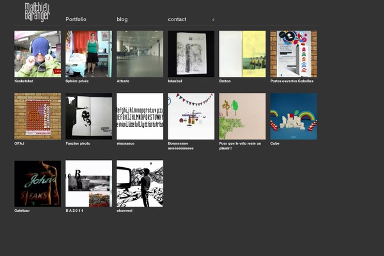The width and height of the screenshot is (384, 256).
Task: Click the Portes ouvertes Gobelins title
Action: tap(292, 81)
